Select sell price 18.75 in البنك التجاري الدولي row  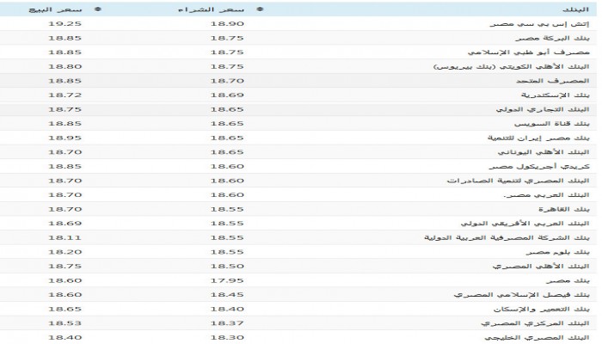(x=64, y=109)
